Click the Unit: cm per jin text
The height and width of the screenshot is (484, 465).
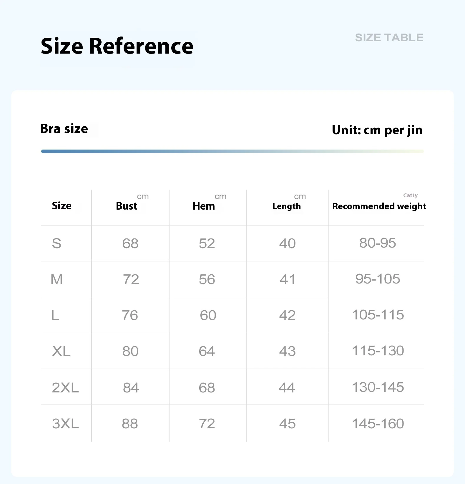(377, 130)
